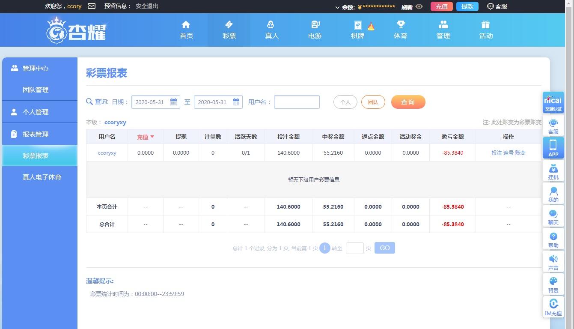Open the end date calendar picker
This screenshot has width=574, height=329.
(x=236, y=102)
